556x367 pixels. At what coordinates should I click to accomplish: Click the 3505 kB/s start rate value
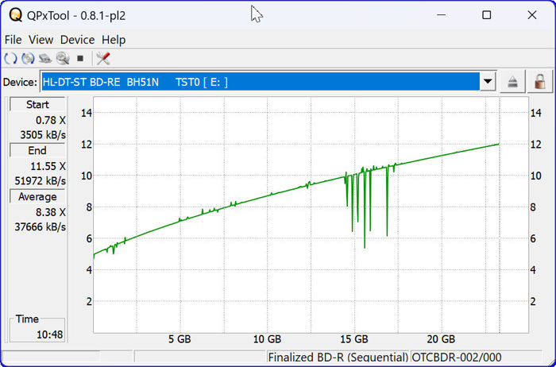[x=43, y=135]
